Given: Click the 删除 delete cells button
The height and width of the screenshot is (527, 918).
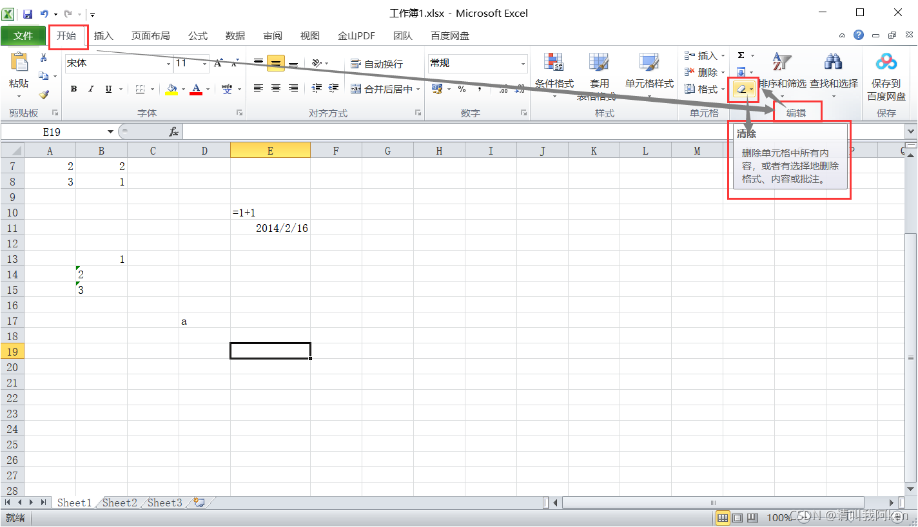Looking at the screenshot, I should (x=705, y=72).
